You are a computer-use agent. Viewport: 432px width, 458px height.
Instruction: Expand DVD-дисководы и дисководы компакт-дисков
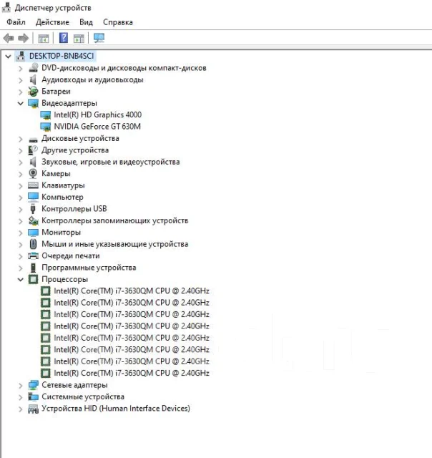coord(21,69)
